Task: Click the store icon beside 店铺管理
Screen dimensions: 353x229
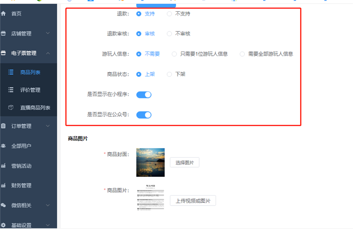Action: coord(4,33)
